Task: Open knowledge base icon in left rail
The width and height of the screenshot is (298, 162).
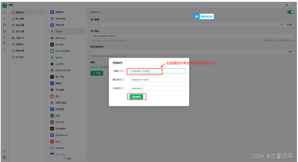Action: 5,44
